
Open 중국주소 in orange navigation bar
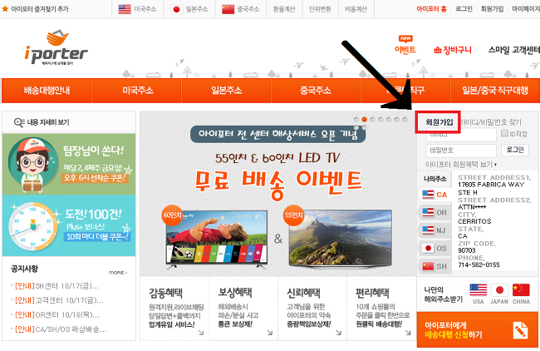(x=316, y=91)
